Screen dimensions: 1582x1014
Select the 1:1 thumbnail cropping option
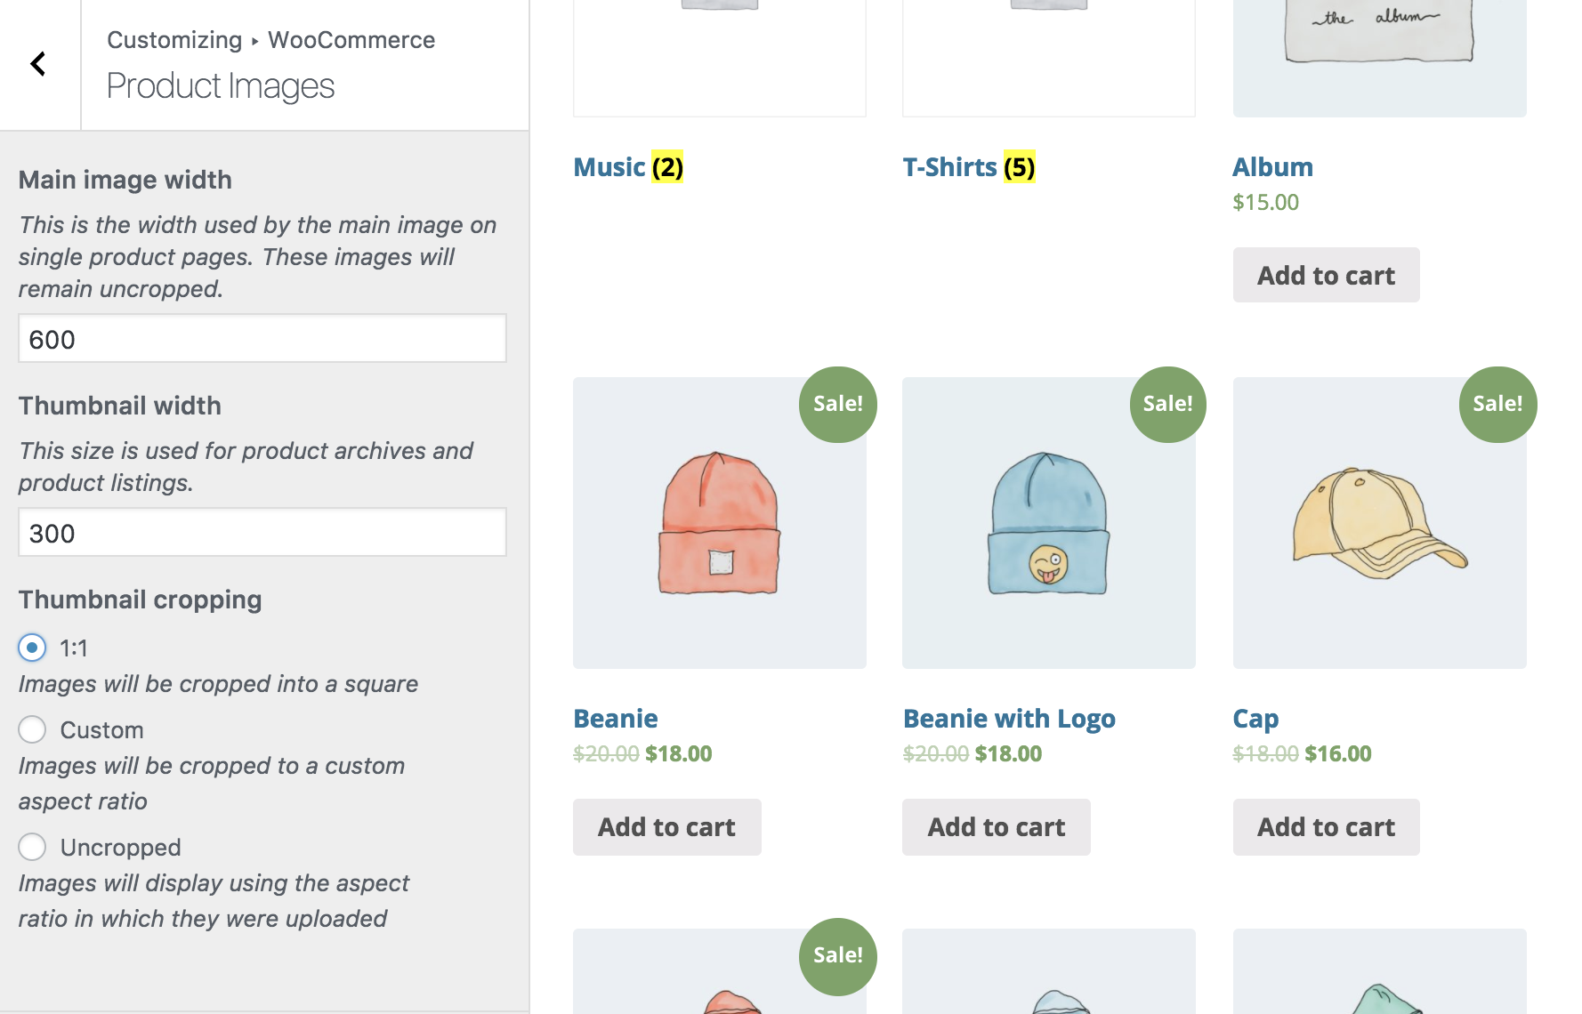click(x=32, y=648)
